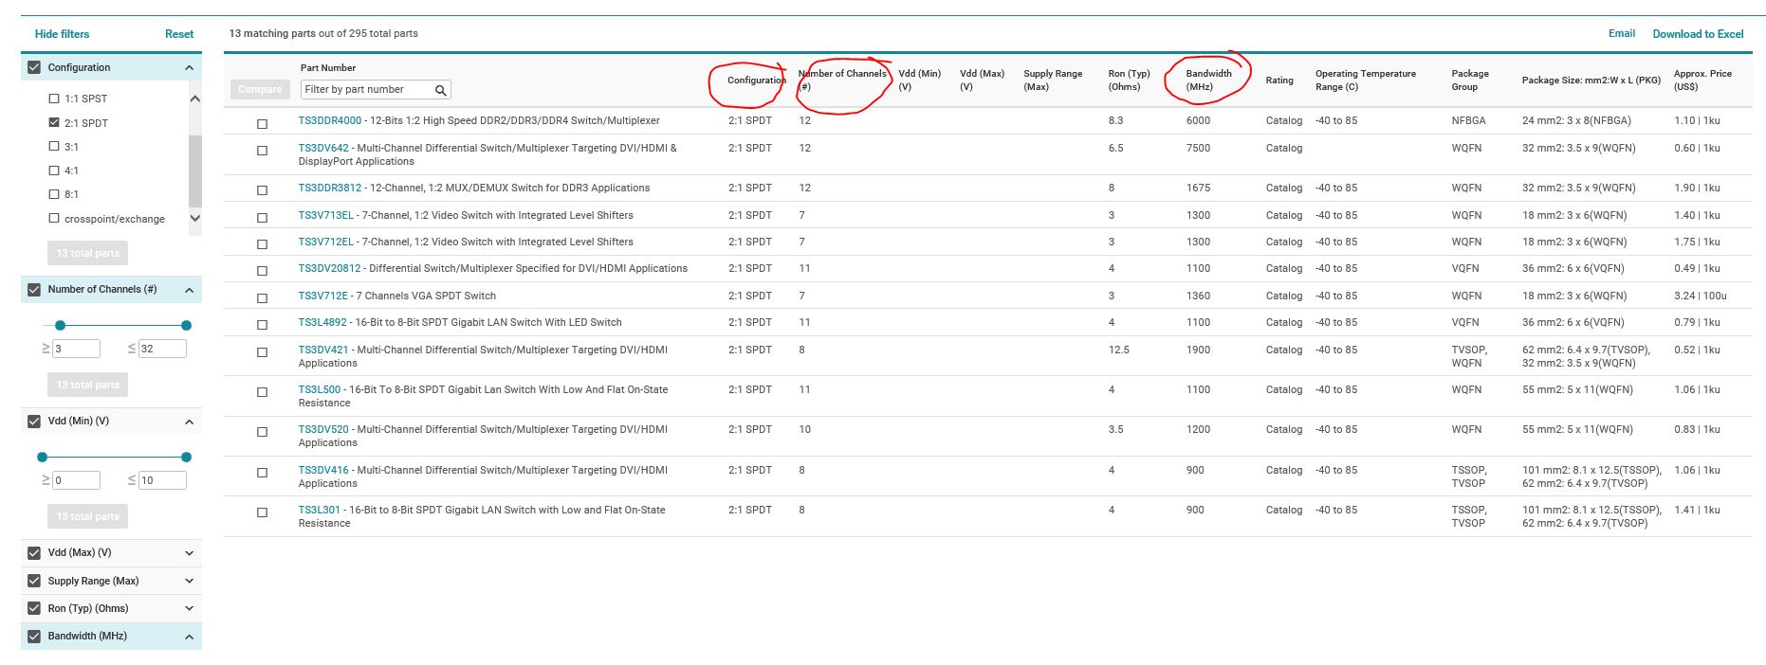
Task: Click the channels minimum value field showing 3
Action: pyautogui.click(x=76, y=349)
